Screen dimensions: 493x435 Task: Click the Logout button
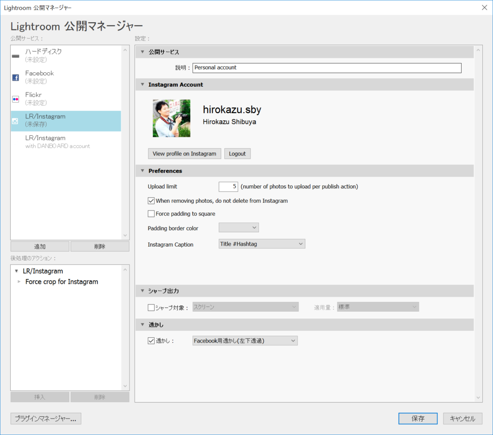coord(237,154)
